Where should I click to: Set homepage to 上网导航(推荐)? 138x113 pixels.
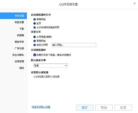(x=35, y=37)
